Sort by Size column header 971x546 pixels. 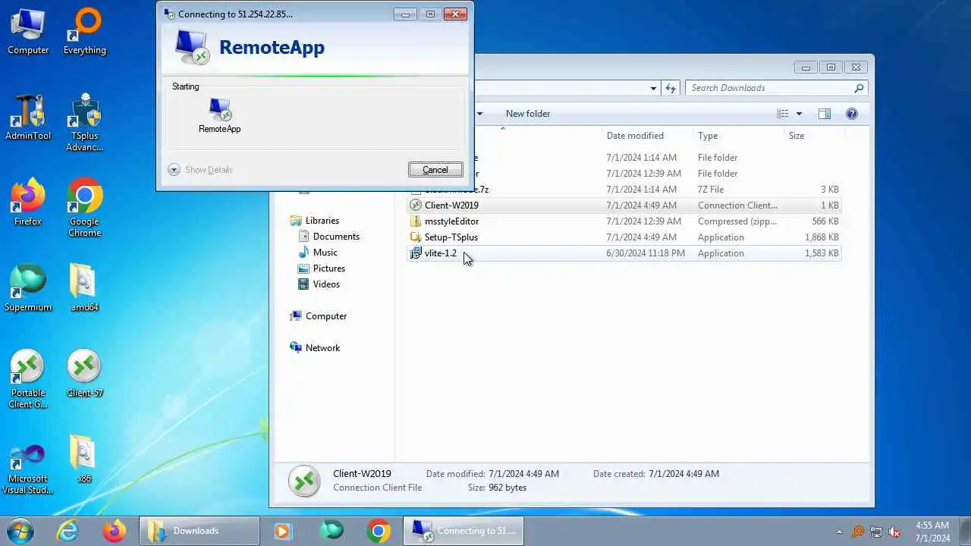point(813,136)
